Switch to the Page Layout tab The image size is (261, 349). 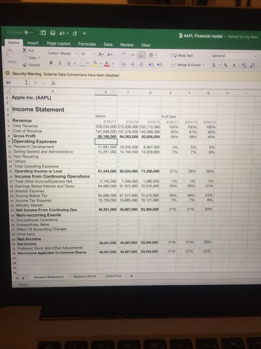click(58, 43)
